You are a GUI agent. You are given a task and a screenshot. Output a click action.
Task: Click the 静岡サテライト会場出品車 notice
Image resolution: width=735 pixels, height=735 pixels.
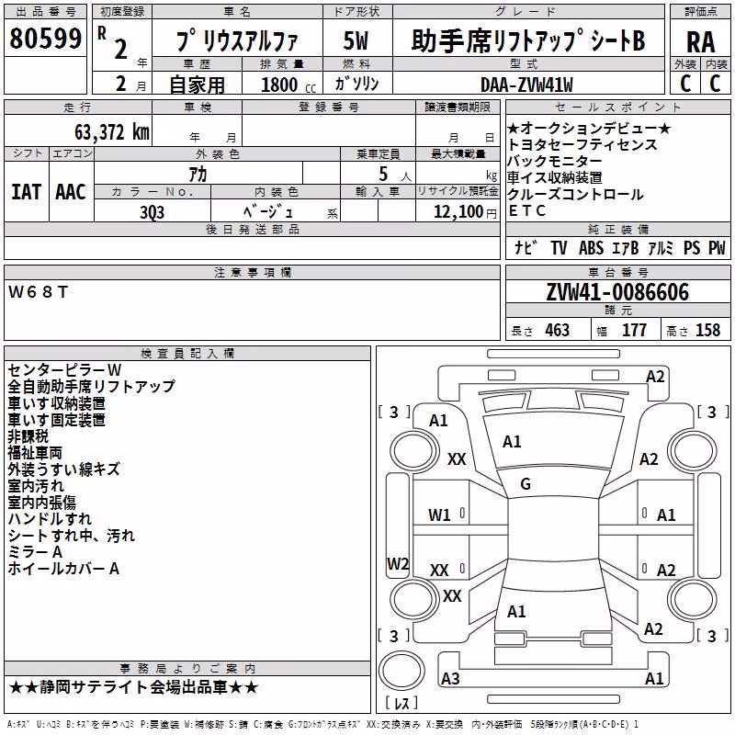[133, 687]
